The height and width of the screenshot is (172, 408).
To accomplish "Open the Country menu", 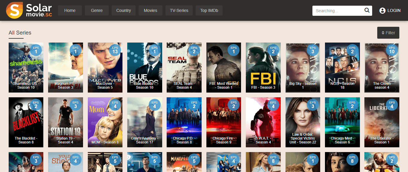I will (124, 10).
